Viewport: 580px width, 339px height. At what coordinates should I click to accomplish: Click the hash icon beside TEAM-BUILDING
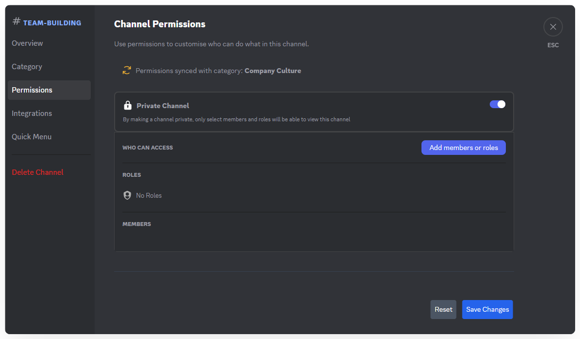pos(17,21)
